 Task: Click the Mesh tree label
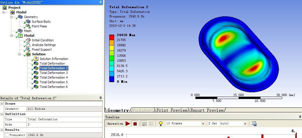tap(27, 31)
